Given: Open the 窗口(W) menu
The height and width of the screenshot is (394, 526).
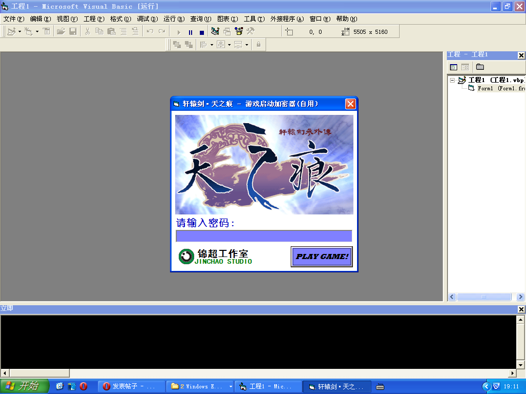Looking at the screenshot, I should click(320, 19).
